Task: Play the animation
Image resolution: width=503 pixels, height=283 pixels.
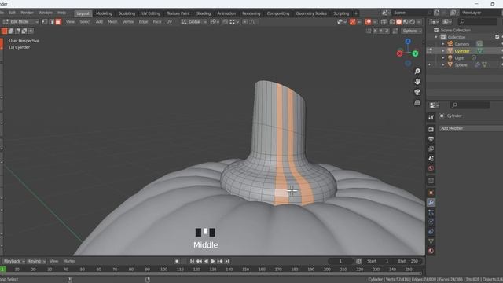Action: click(x=213, y=261)
